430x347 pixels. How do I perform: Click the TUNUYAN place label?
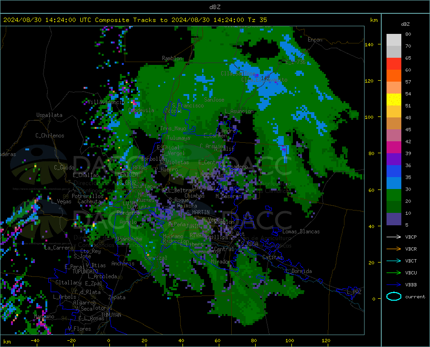111,315
